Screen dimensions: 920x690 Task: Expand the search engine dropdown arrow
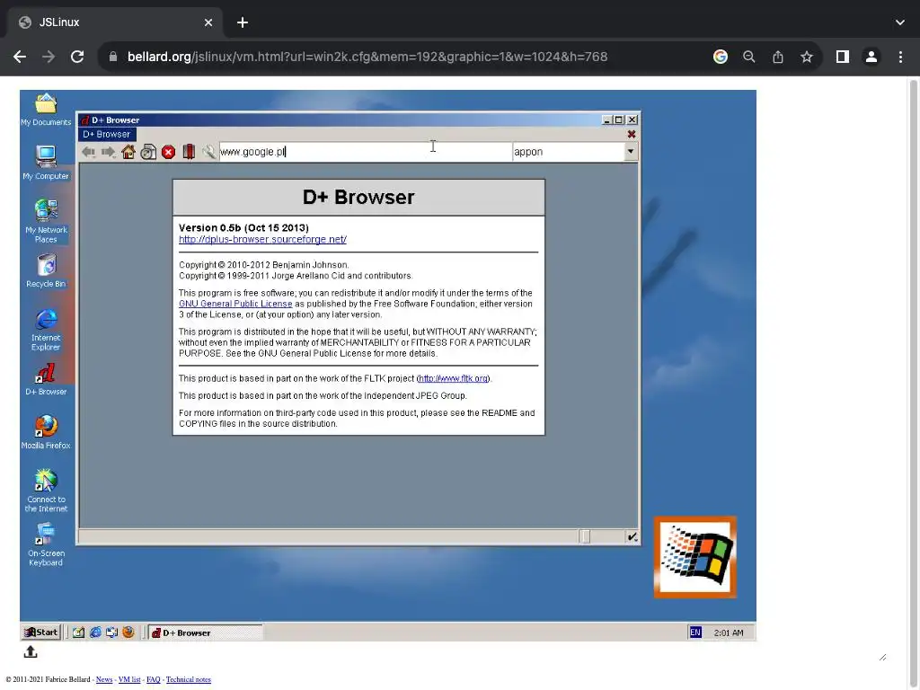click(630, 152)
